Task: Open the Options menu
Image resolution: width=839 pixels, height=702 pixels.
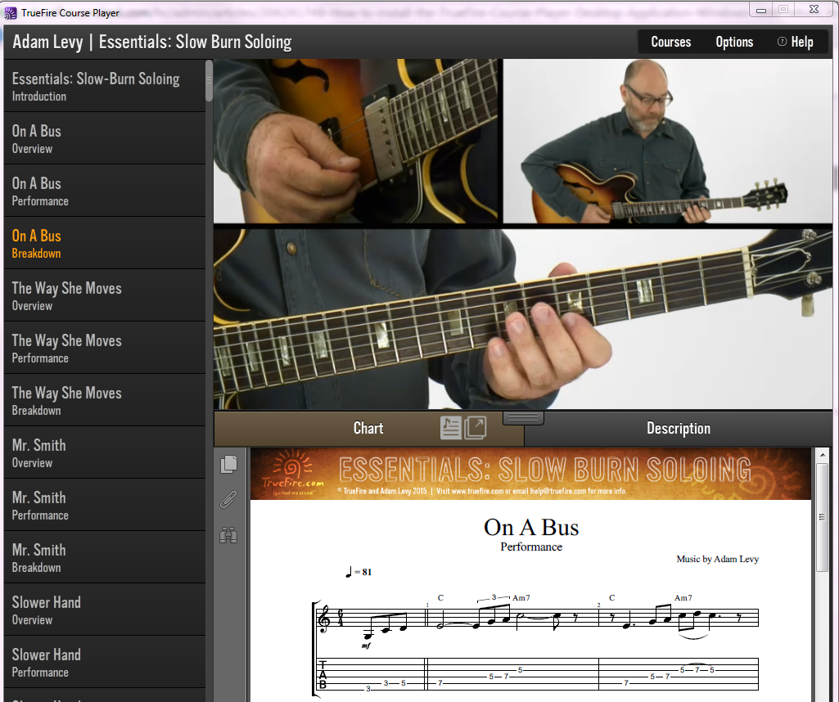Action: pyautogui.click(x=734, y=42)
